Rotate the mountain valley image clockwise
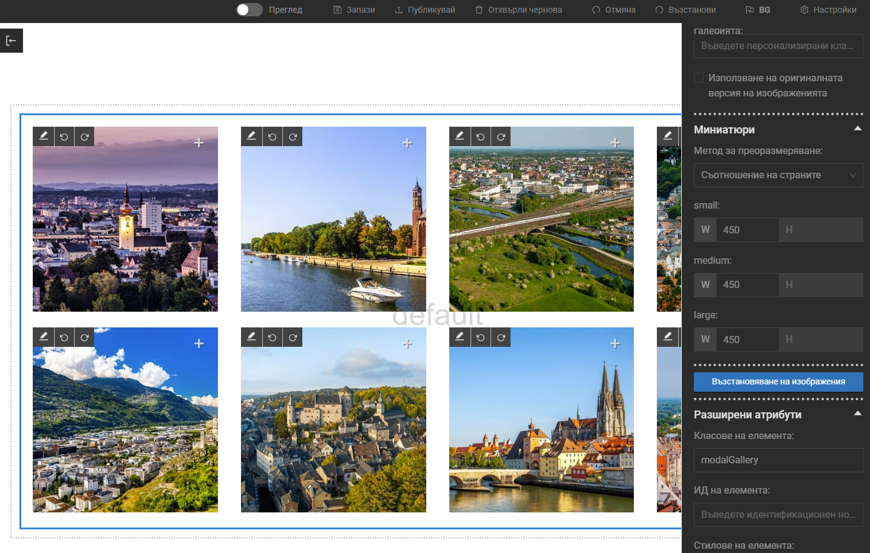This screenshot has height=553, width=870. click(x=84, y=337)
